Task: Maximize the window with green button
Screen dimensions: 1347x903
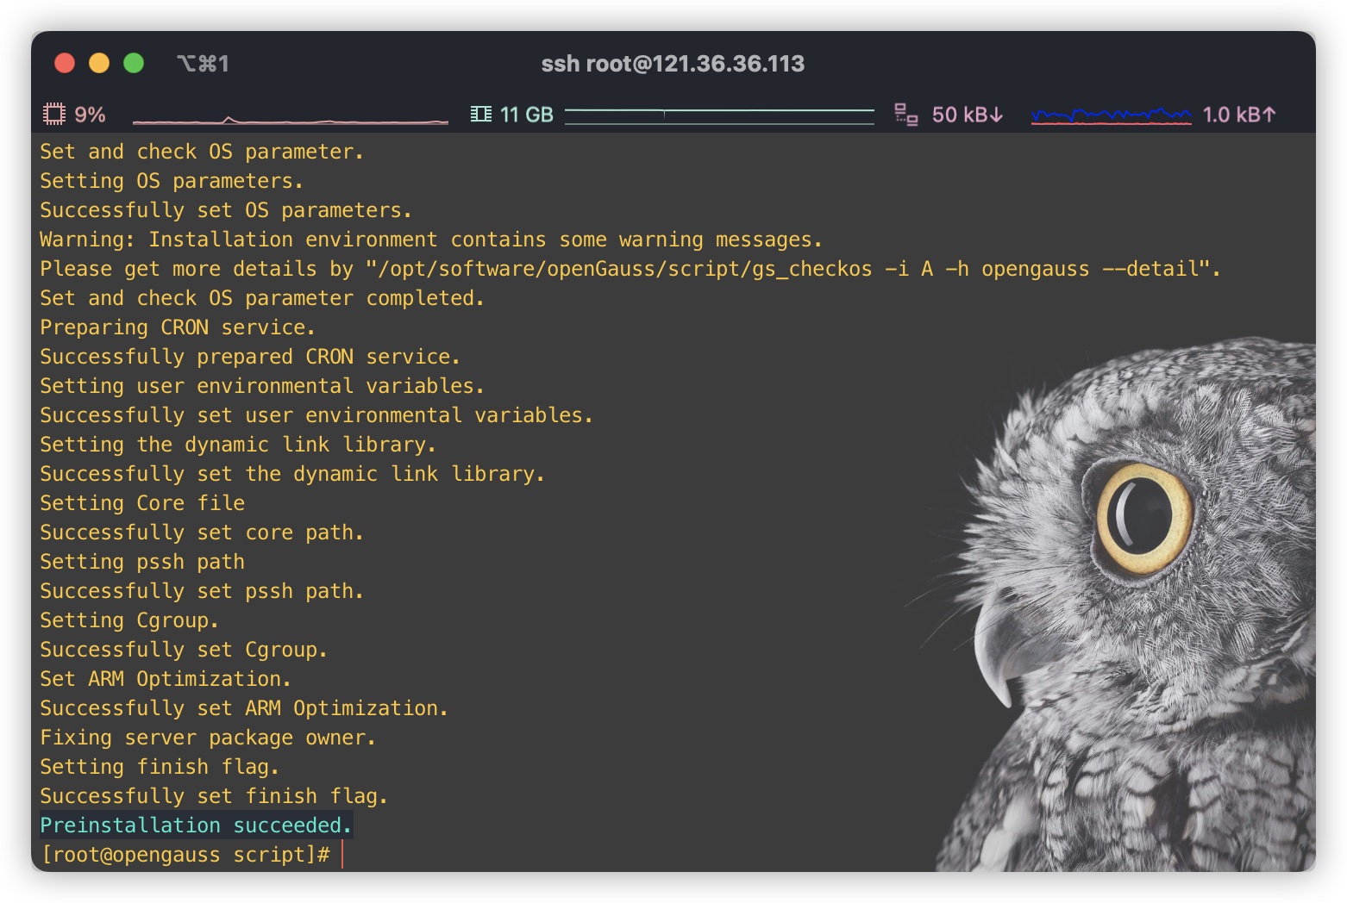Action: (134, 63)
